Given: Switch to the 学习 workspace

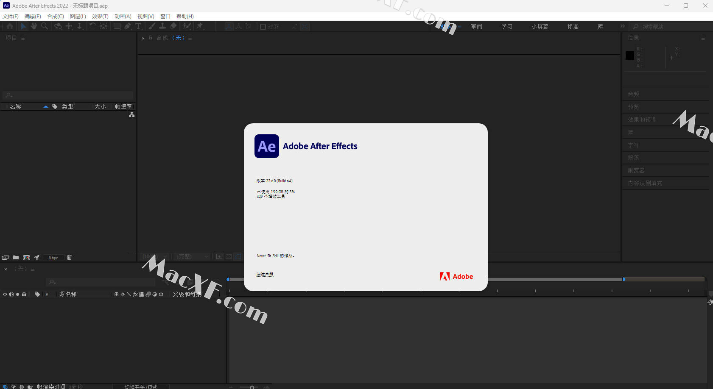Looking at the screenshot, I should pyautogui.click(x=507, y=26).
